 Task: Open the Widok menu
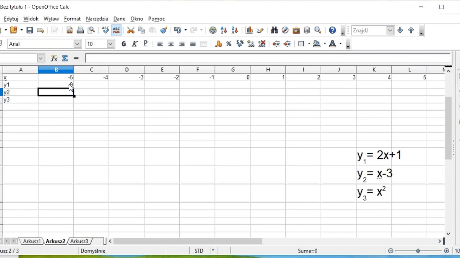[31, 19]
